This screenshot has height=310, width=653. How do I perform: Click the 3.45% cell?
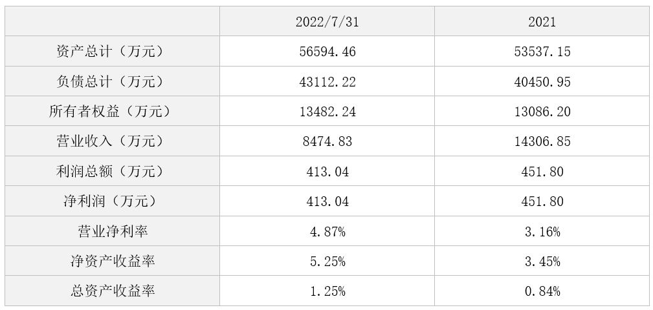point(542,260)
